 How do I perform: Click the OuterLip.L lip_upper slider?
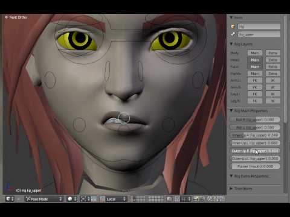(x=255, y=159)
